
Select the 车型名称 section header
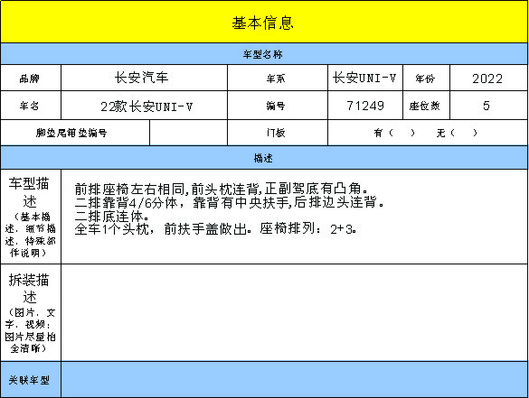tap(264, 54)
